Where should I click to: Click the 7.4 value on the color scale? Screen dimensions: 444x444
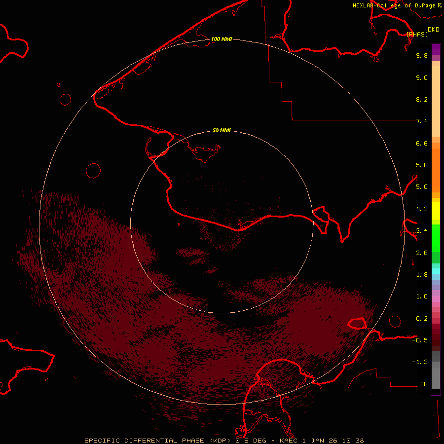[x=422, y=121]
